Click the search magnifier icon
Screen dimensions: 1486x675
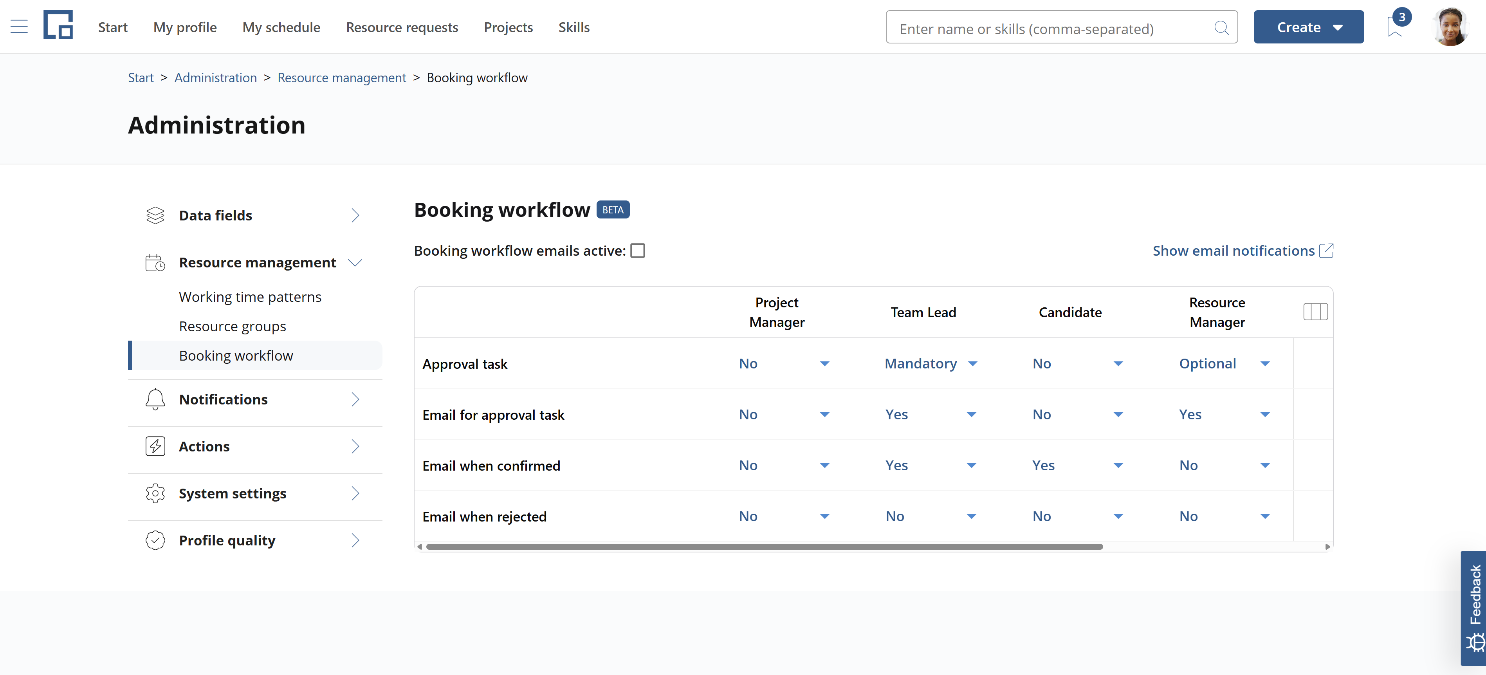coord(1221,28)
